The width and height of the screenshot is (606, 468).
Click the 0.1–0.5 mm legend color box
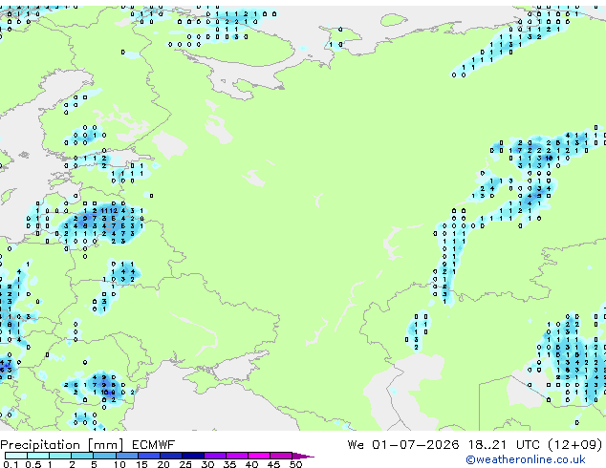[16, 456]
